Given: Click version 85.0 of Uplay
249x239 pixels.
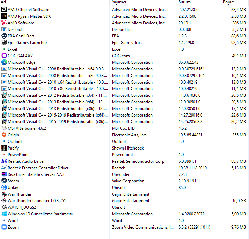Looking at the screenshot, I should [x=182, y=187].
